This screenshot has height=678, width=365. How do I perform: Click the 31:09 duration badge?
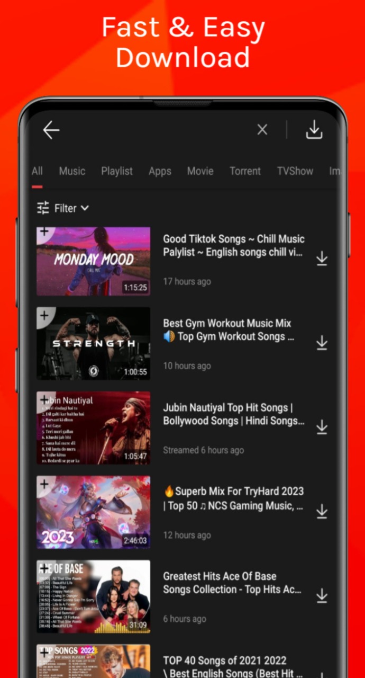138,625
